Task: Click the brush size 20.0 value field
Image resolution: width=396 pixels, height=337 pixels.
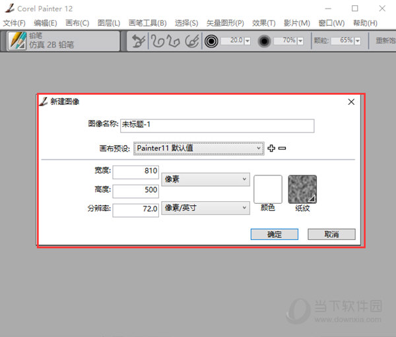Action: tap(232, 41)
